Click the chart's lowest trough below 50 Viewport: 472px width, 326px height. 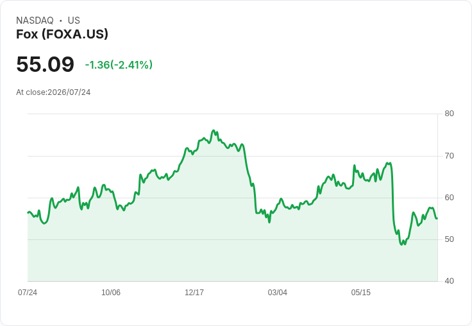[401, 244]
